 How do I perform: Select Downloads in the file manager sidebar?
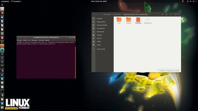(x=100, y=32)
